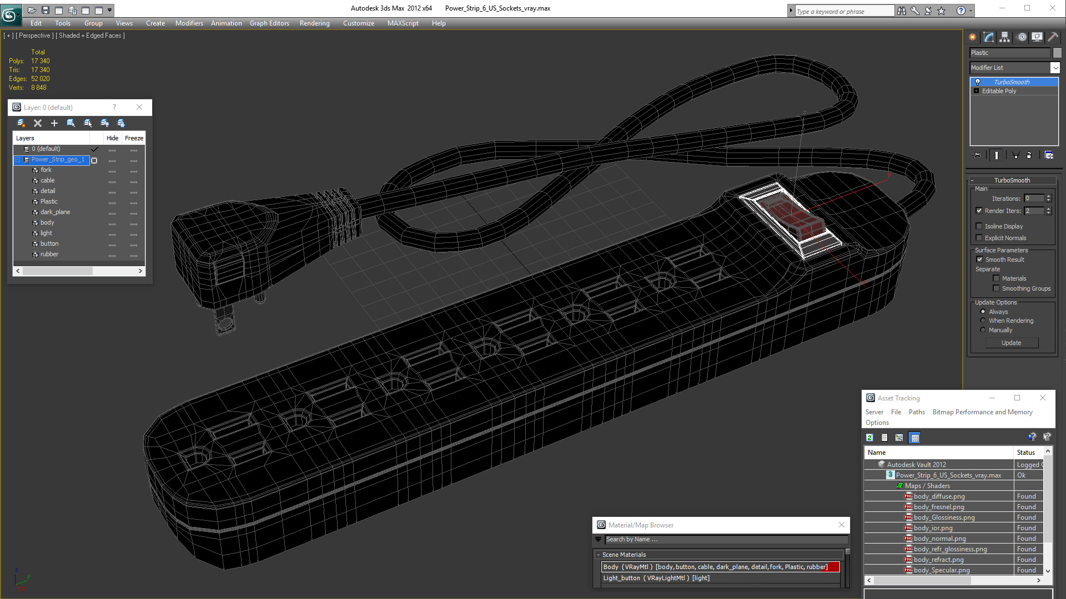Click the TurboSmooth Update button
The image size is (1066, 599).
pos(1011,343)
